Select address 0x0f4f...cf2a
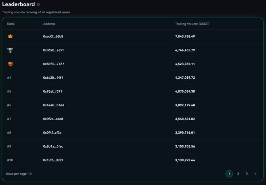Viewport: 266px width, 185px height. click(52, 133)
